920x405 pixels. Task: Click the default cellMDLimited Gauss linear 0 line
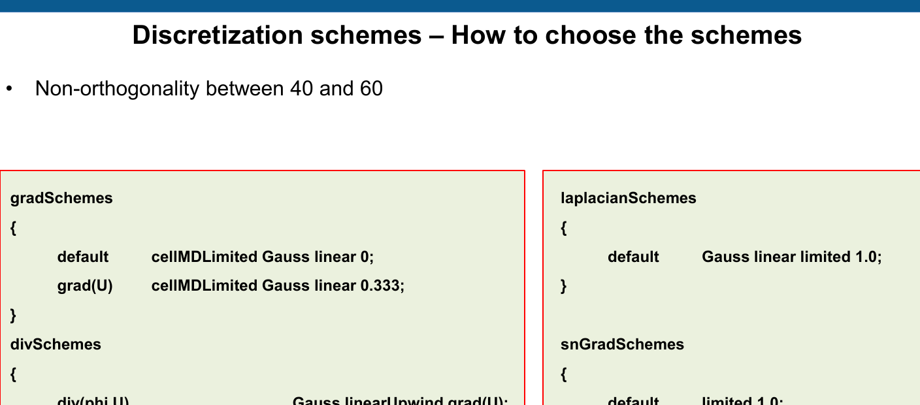[216, 257]
